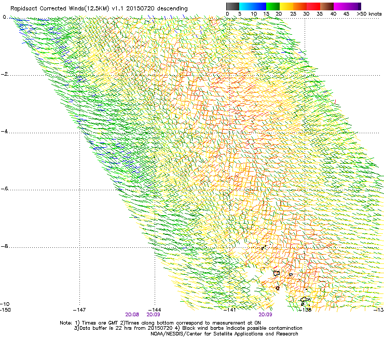Click the legend label "35"
384x337 pixels.
tap(320, 14)
